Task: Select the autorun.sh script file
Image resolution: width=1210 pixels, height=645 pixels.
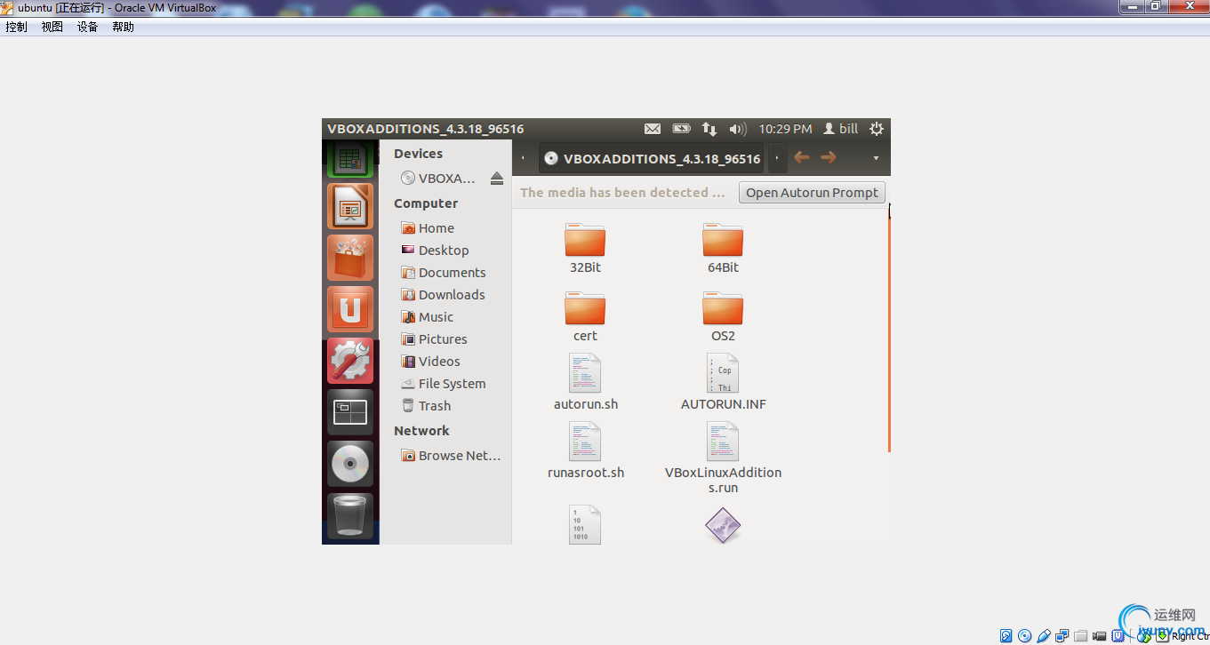Action: click(585, 382)
